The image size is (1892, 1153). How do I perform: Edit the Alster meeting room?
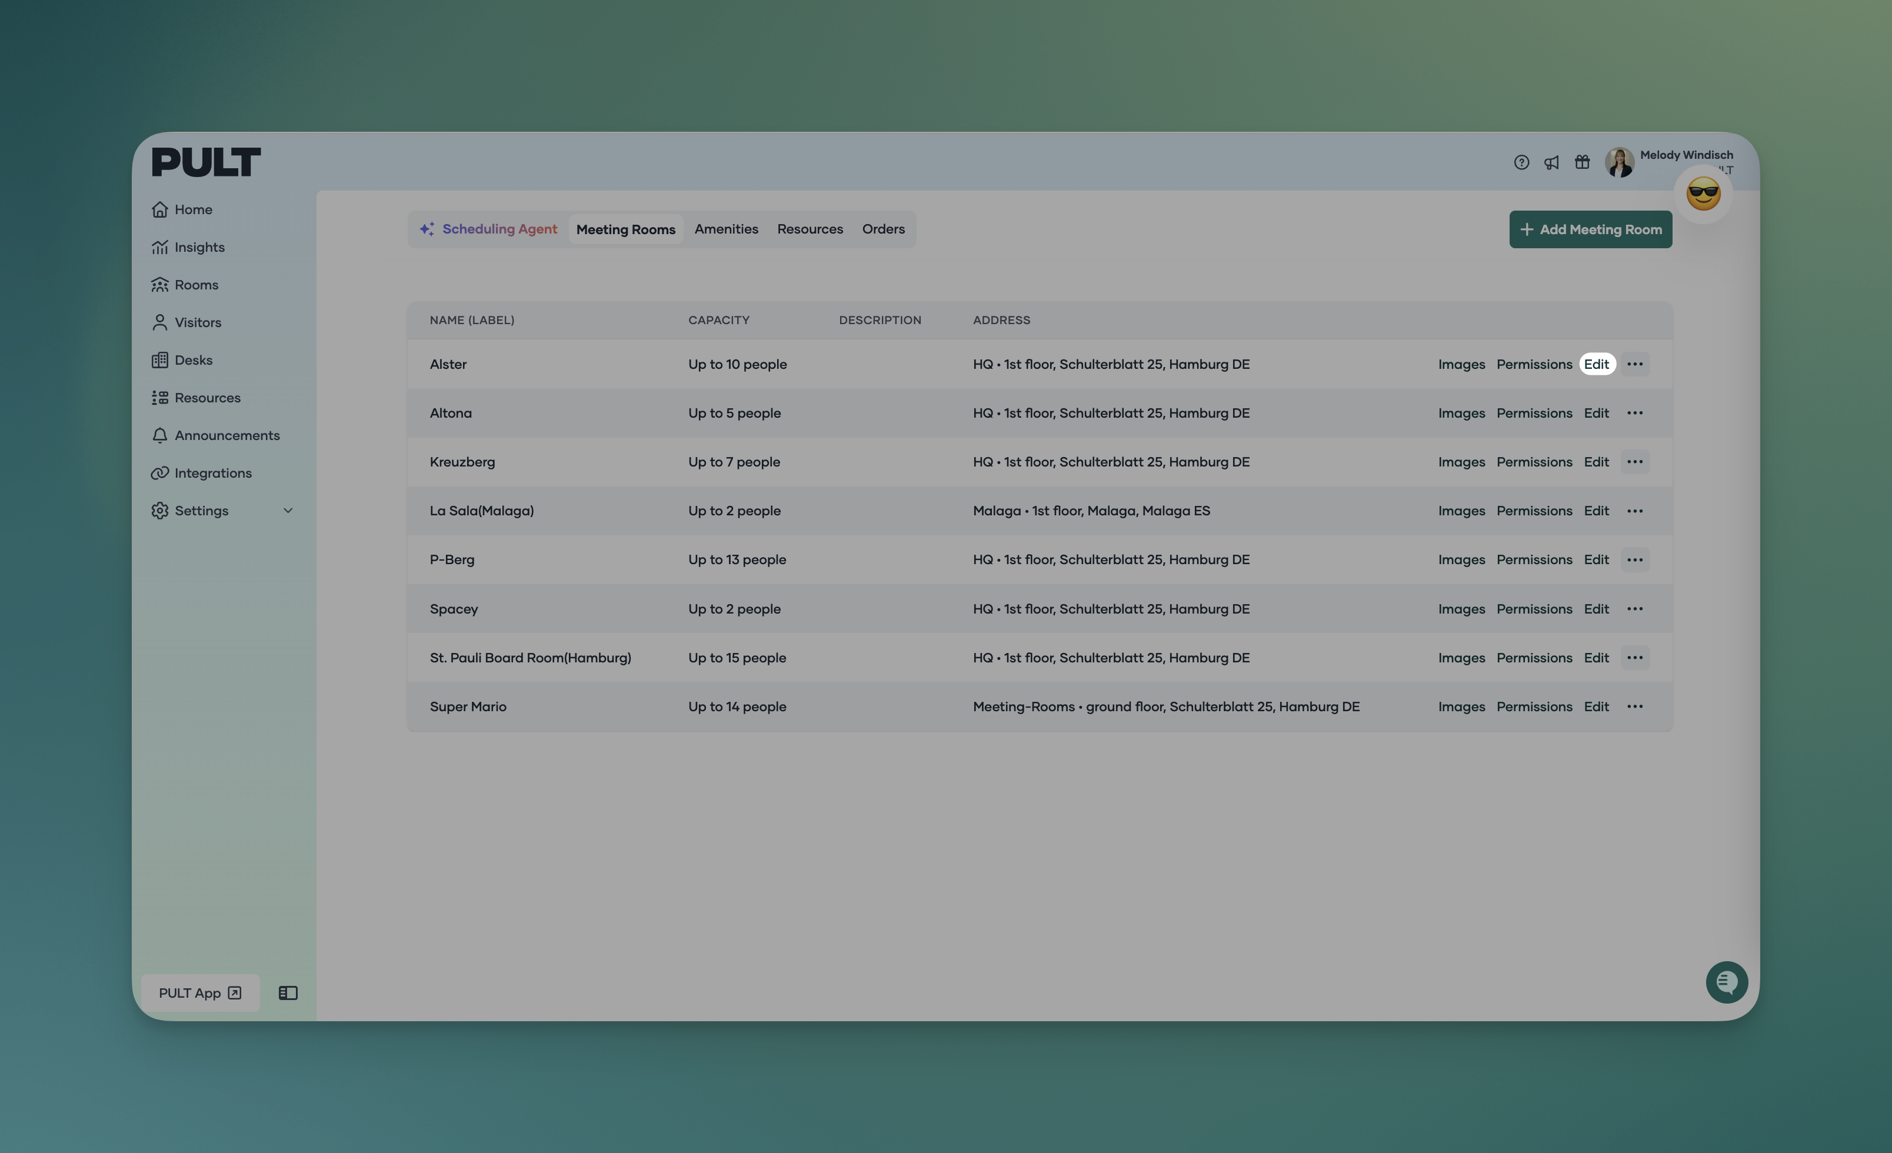1597,364
